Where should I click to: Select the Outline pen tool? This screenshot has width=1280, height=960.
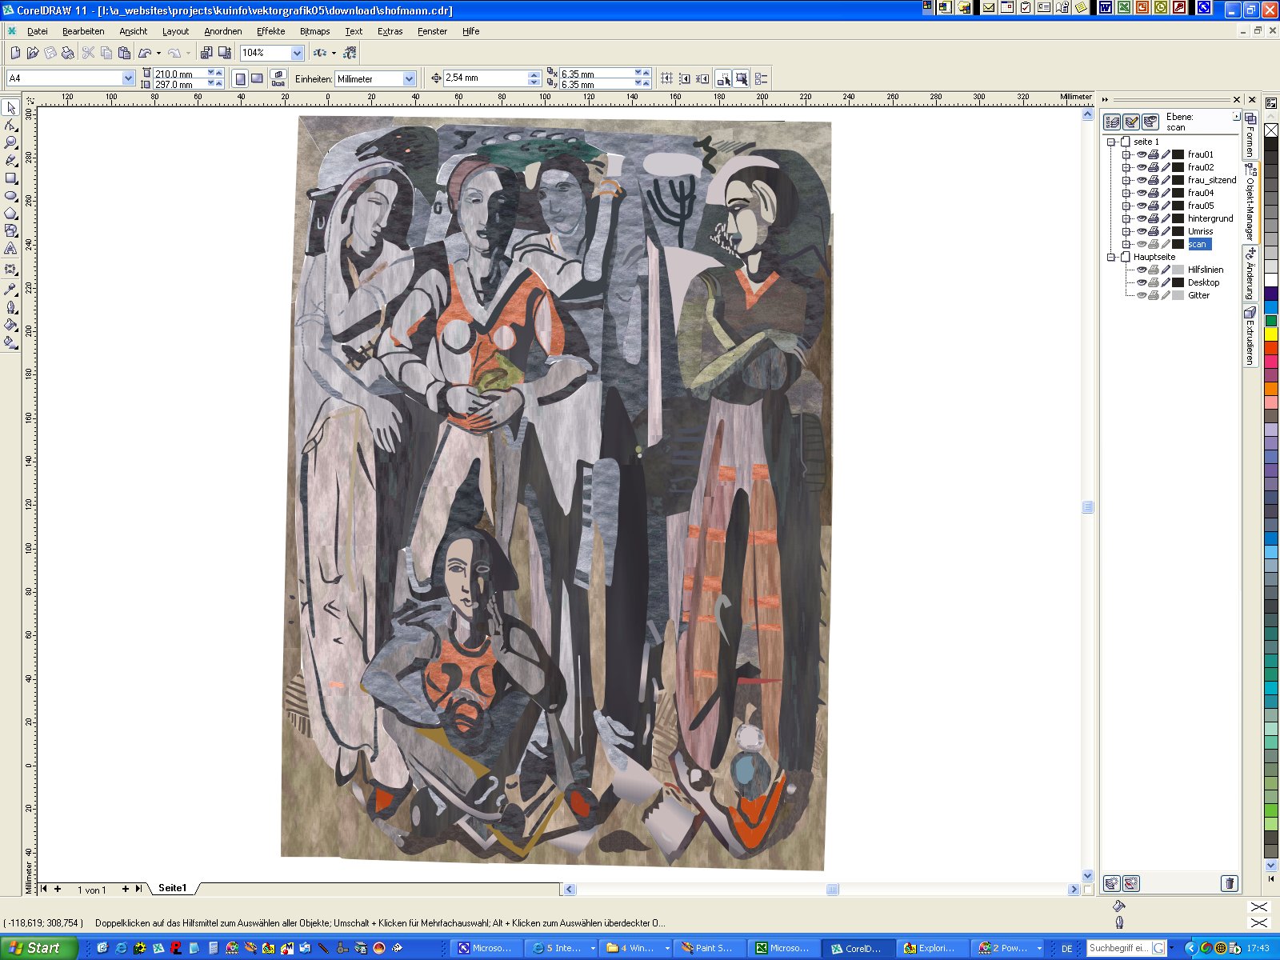10,307
